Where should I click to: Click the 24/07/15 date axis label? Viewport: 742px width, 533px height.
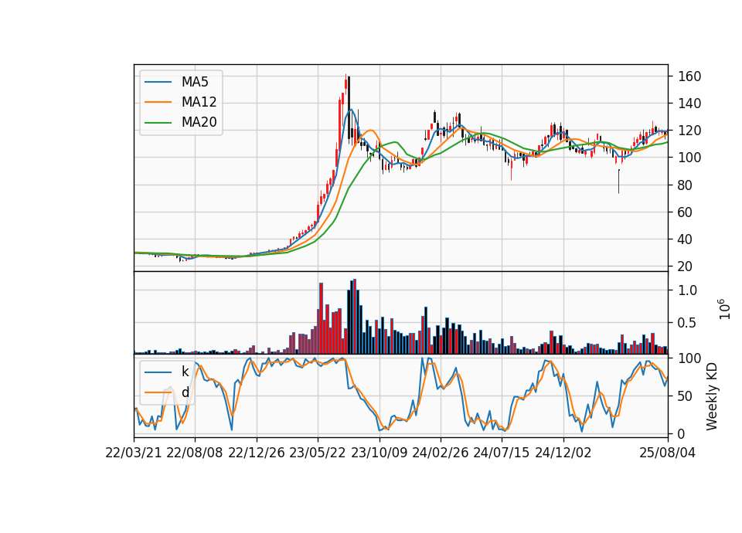pos(501,453)
